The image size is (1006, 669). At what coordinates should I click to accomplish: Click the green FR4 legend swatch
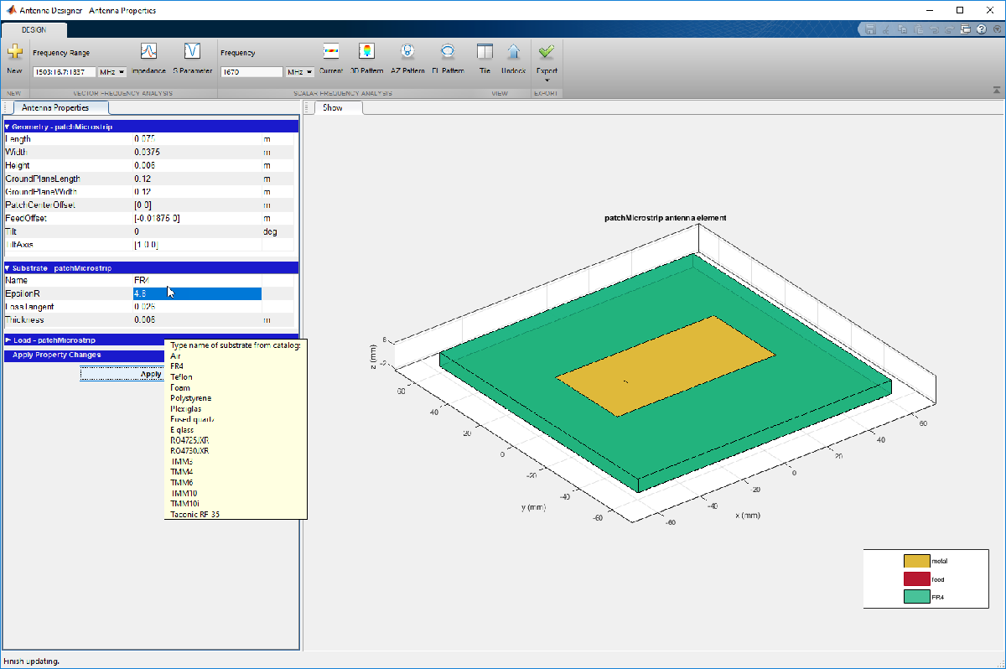[x=916, y=597]
